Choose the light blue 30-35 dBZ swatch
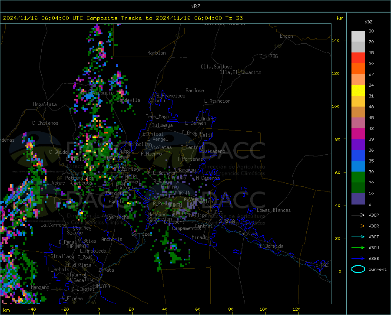 tap(358, 166)
